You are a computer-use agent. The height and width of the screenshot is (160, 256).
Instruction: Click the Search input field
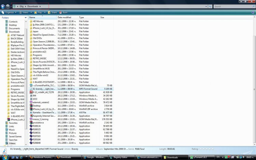(x=233, y=6)
